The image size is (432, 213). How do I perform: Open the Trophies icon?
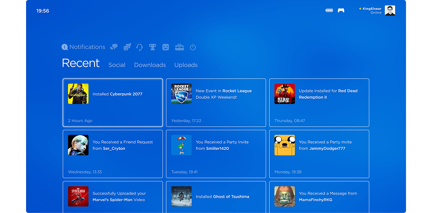pos(153,47)
